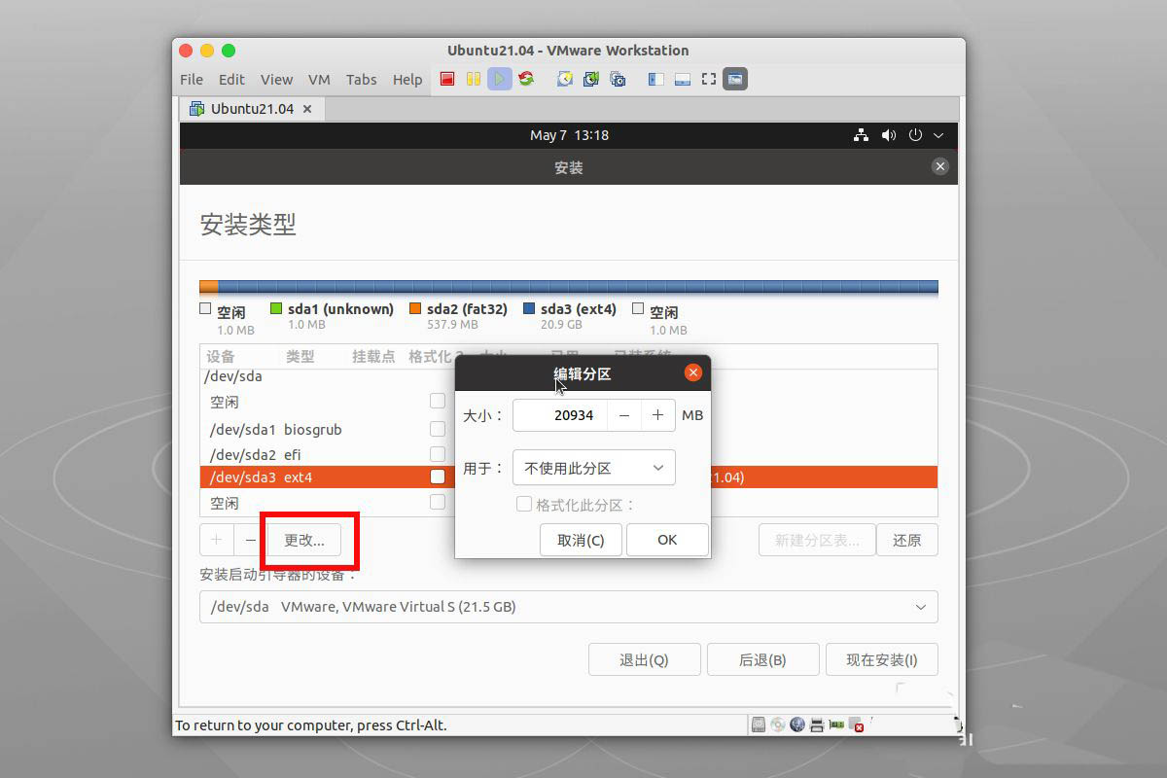The image size is (1167, 778).
Task: Expand the Ubuntu system menu arrow
Action: pos(938,135)
